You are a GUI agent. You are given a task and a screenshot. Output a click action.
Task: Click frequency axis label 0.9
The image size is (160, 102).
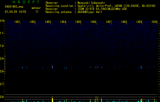pyautogui.click(x=2, y=59)
